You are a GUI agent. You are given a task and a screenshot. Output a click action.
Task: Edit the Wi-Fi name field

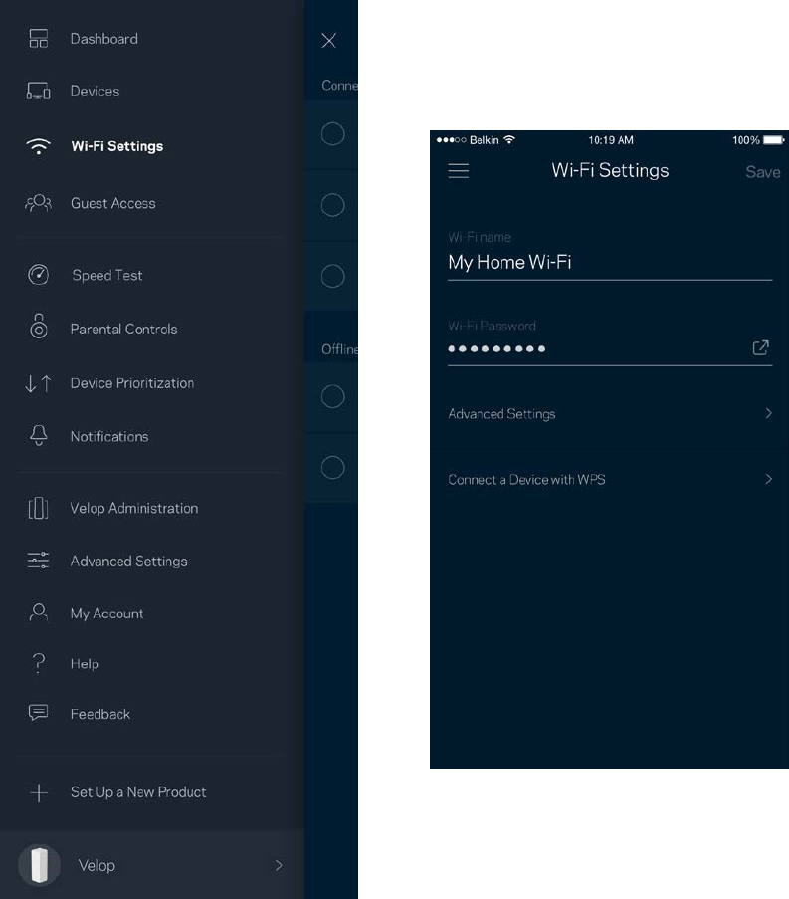point(610,262)
